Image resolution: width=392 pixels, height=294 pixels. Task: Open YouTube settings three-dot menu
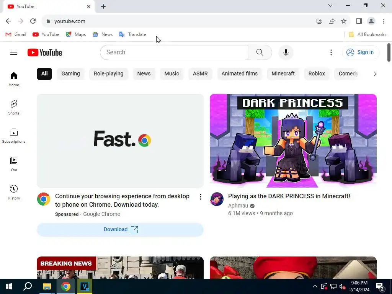(x=331, y=52)
